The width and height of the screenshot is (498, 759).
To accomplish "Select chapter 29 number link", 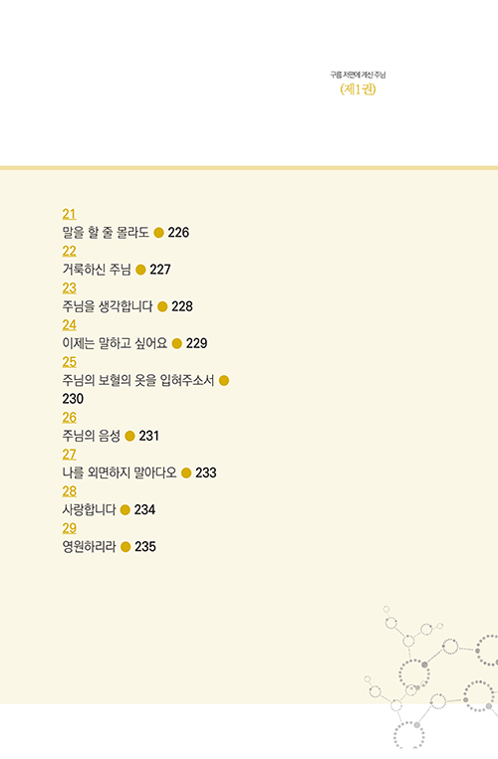I will 70,528.
